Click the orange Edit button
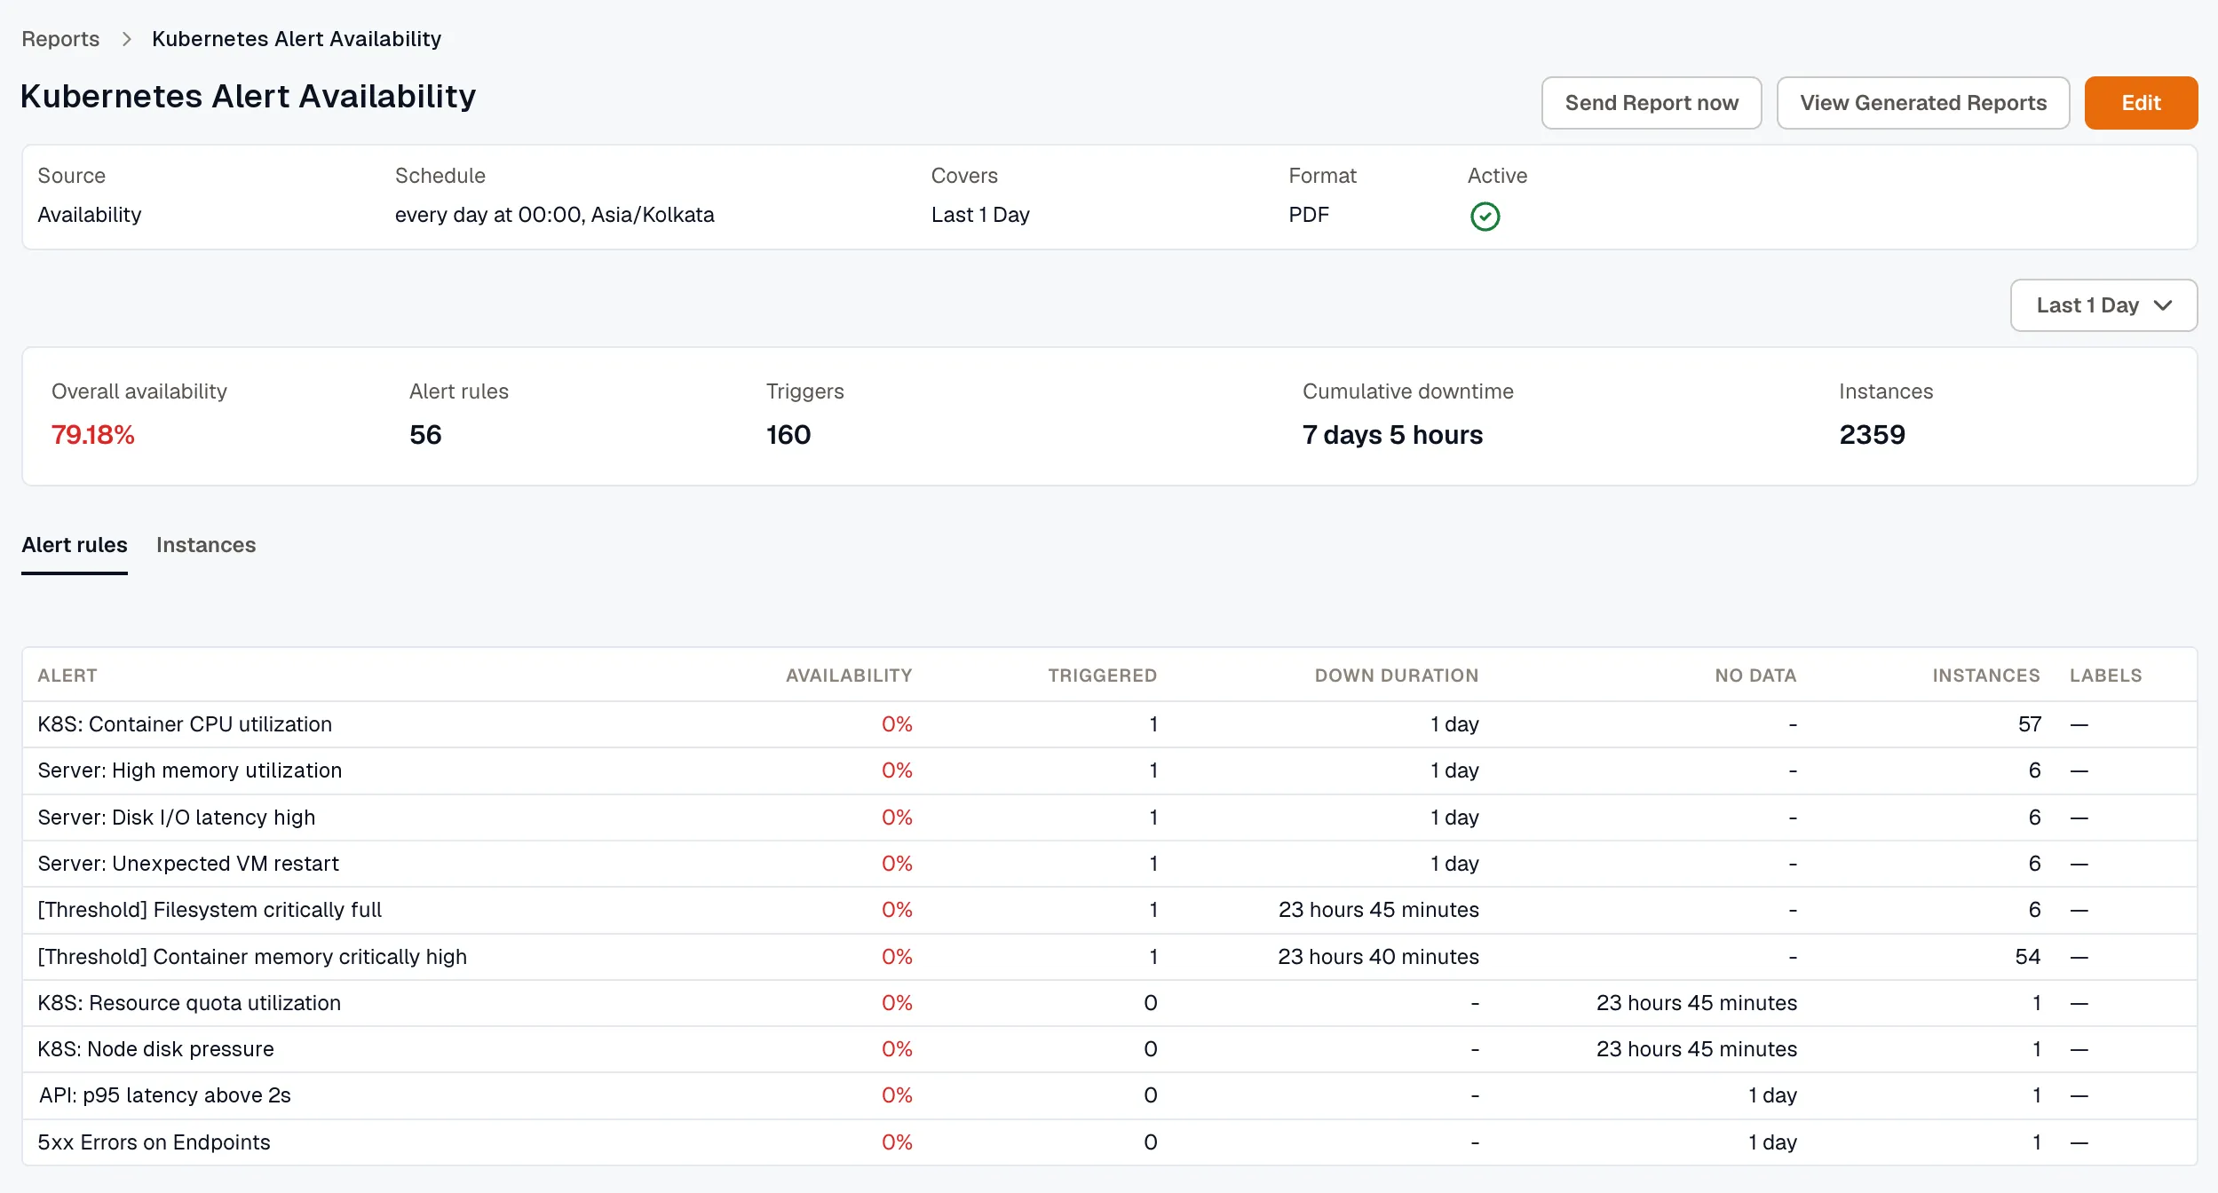Image resolution: width=2218 pixels, height=1193 pixels. coord(2141,103)
